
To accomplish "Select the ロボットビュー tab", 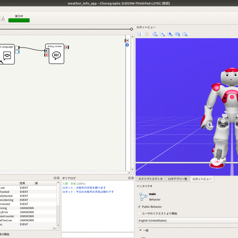I will pyautogui.click(x=202, y=179).
